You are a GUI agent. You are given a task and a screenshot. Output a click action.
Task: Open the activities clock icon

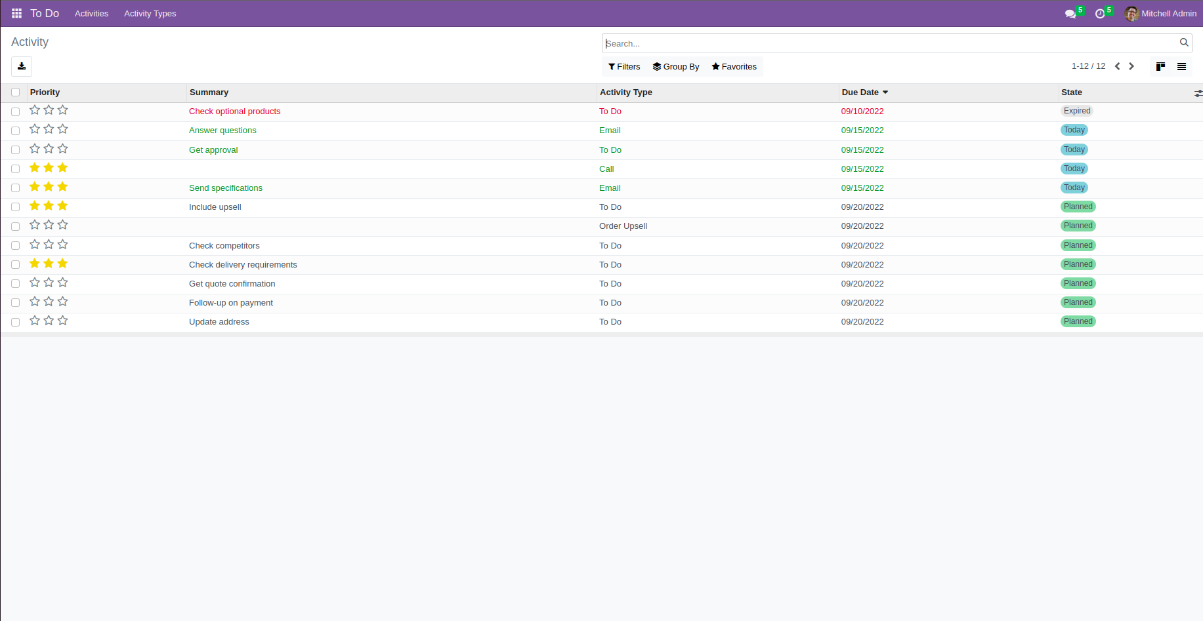click(x=1100, y=14)
